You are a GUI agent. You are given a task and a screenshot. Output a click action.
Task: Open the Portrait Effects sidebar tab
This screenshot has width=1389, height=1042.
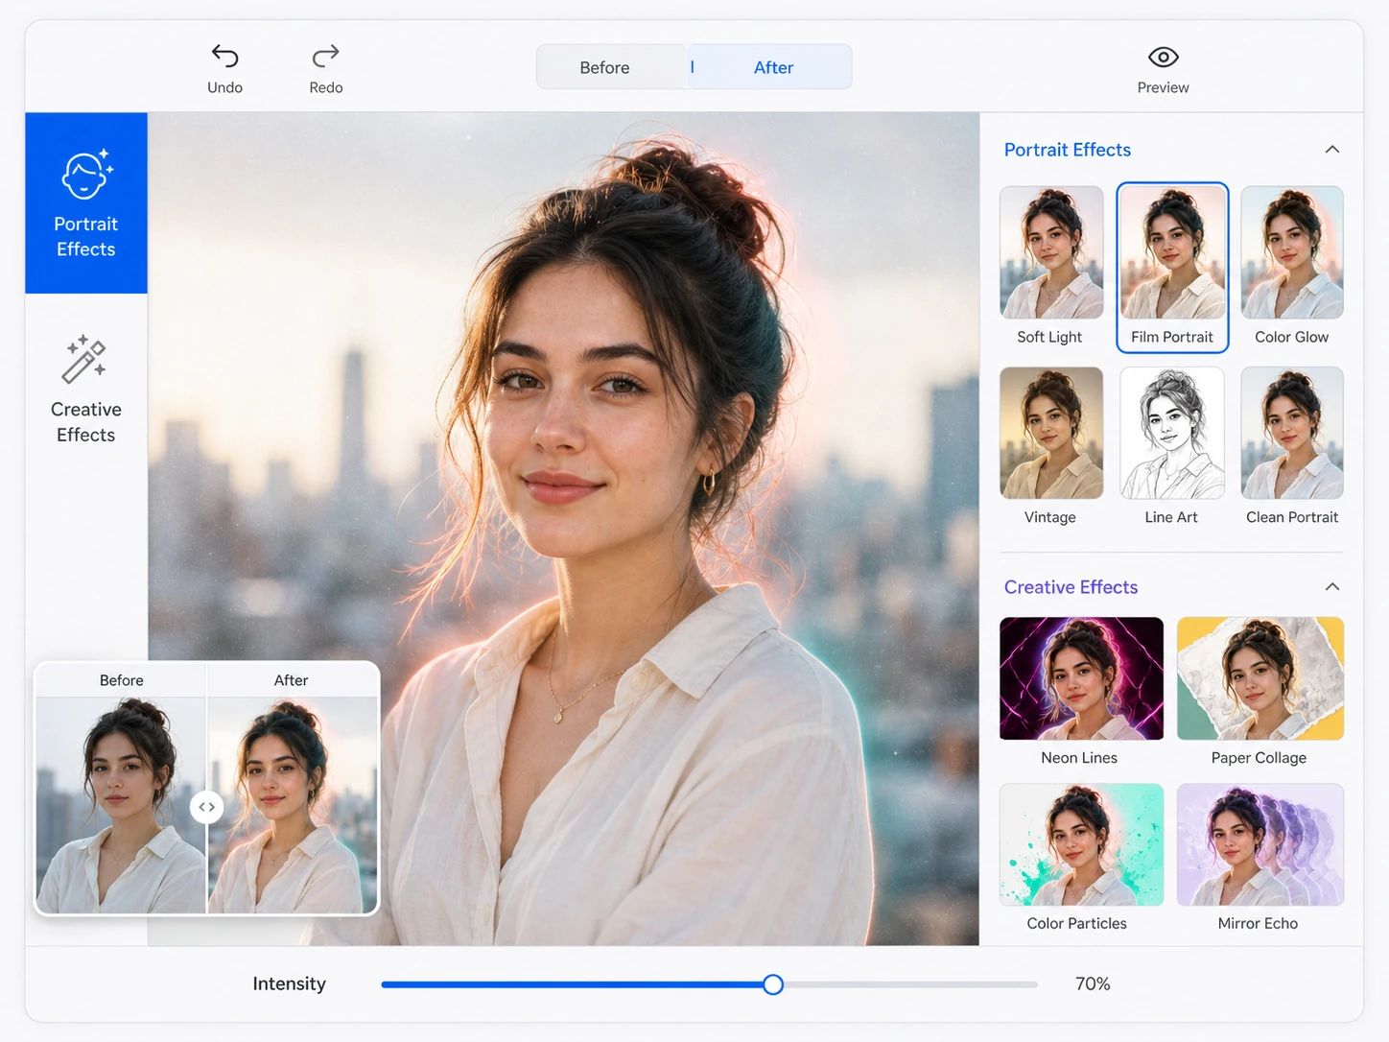(86, 202)
